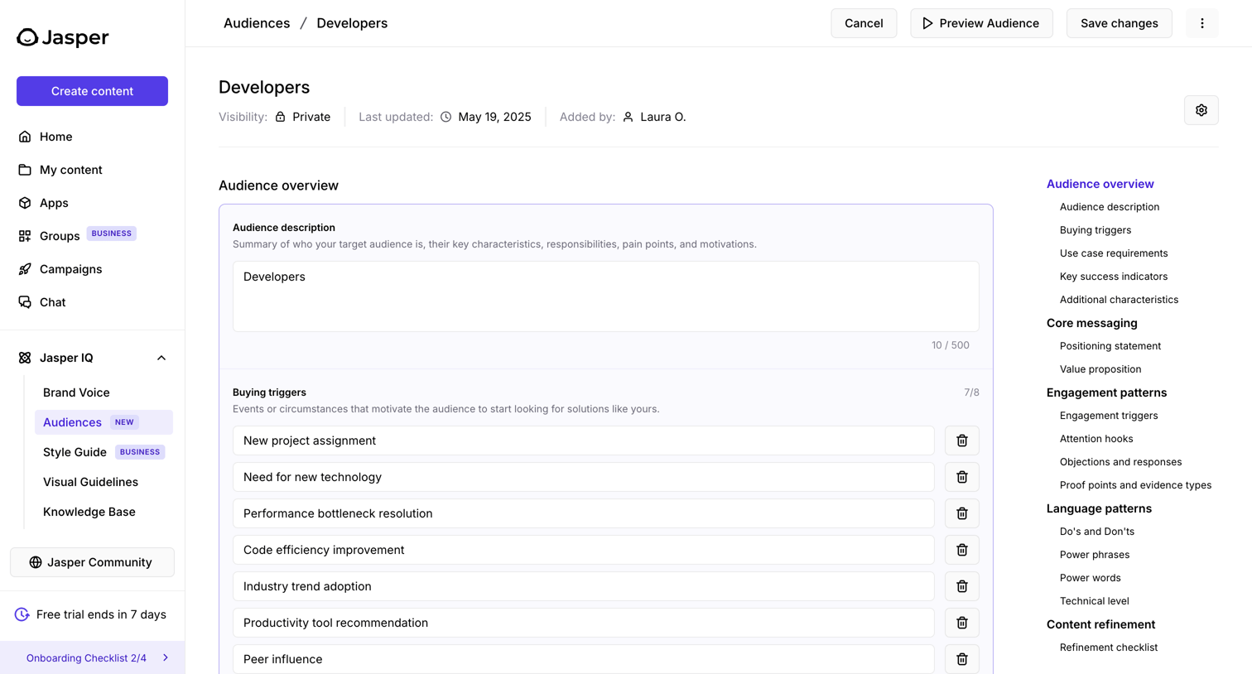Click the Chat bubble icon

coord(25,302)
